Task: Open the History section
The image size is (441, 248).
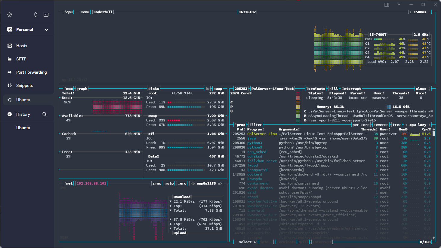Action: tap(23, 114)
